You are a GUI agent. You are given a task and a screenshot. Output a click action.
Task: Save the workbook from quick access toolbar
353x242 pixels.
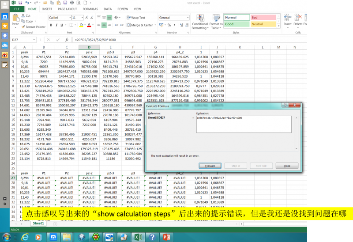[20, 3]
